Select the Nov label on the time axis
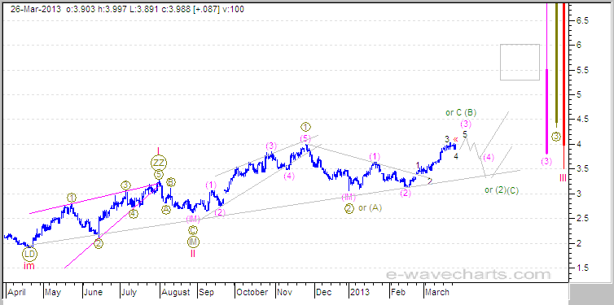The height and width of the screenshot is (305, 614). click(x=286, y=292)
